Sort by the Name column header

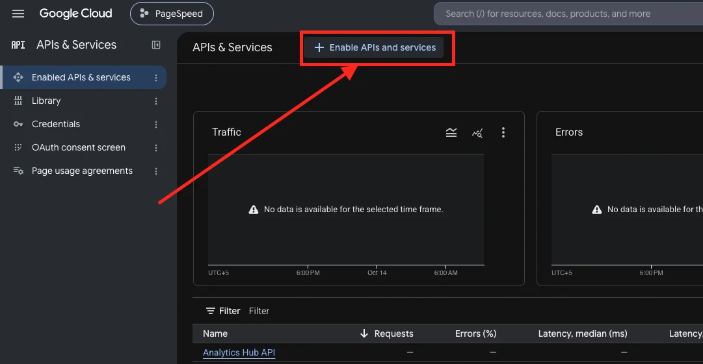click(x=215, y=334)
